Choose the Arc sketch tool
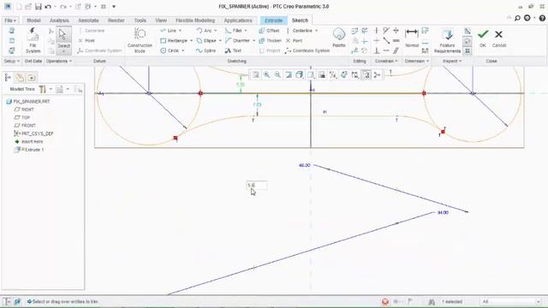 pyautogui.click(x=204, y=31)
